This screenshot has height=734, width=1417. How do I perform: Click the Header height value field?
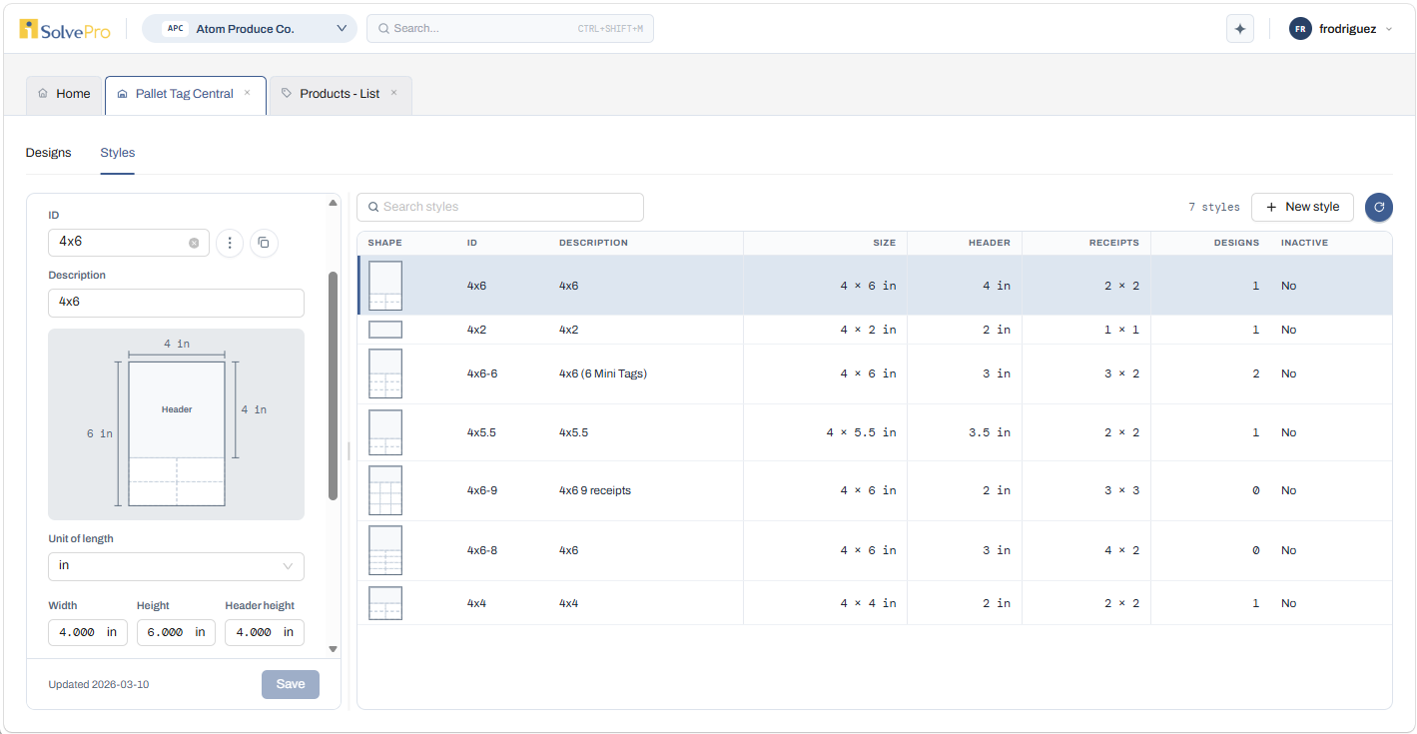click(x=264, y=632)
